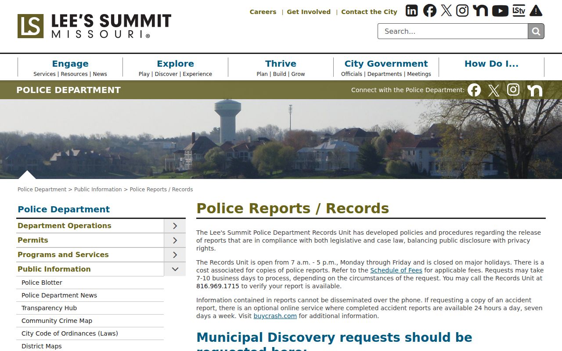Open the X icon in top header
562x351 pixels.
[x=446, y=11]
